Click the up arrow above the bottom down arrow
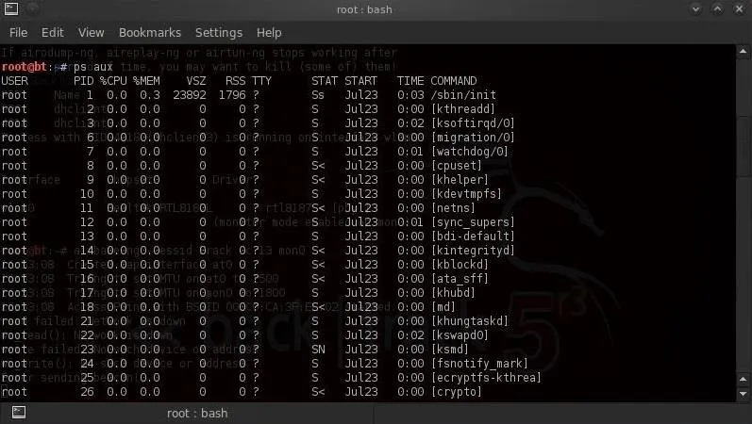 click(x=744, y=381)
